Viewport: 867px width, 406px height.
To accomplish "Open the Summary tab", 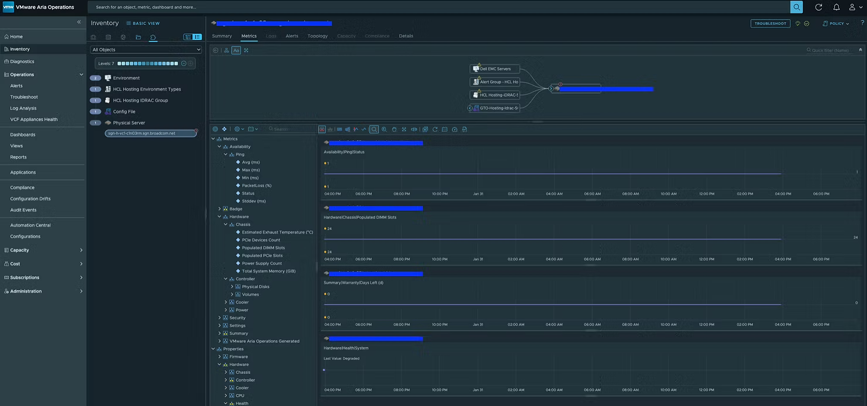I will point(222,36).
